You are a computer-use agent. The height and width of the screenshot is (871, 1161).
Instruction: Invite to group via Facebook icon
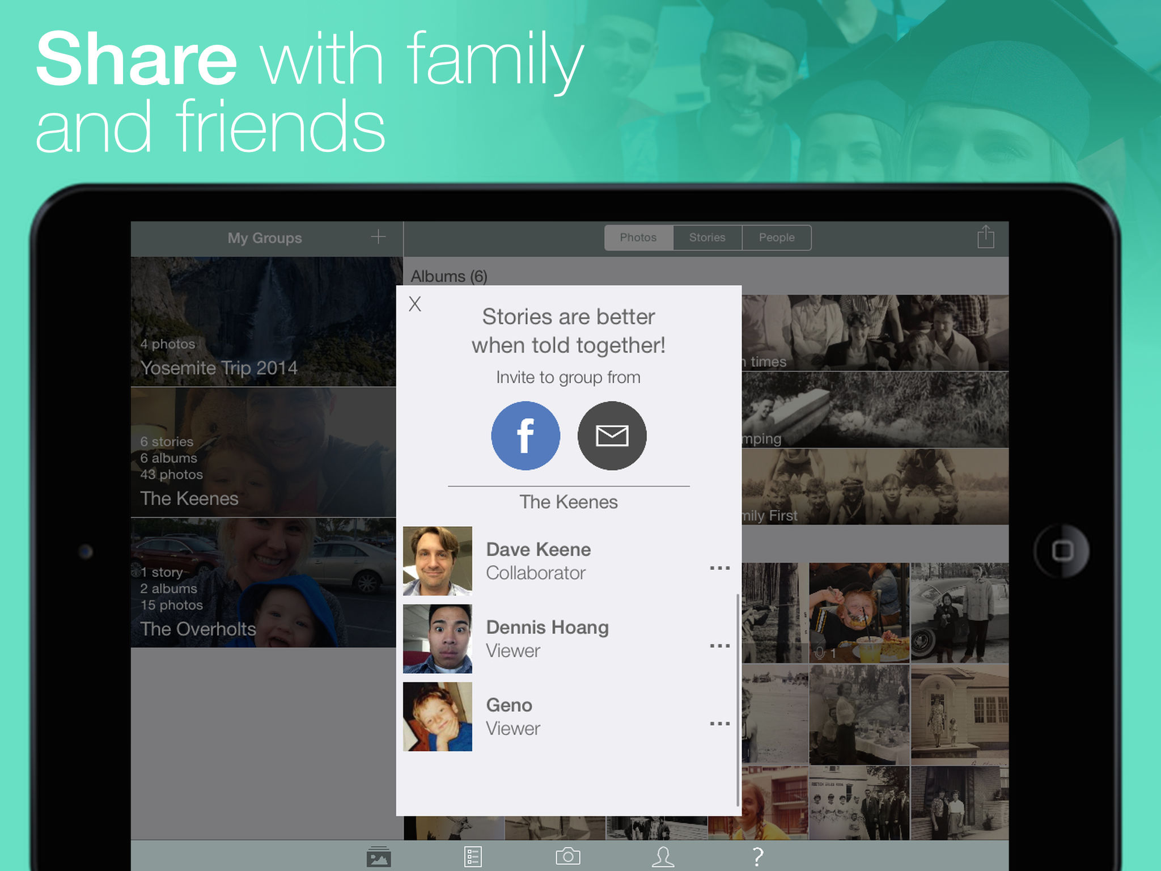pyautogui.click(x=525, y=435)
